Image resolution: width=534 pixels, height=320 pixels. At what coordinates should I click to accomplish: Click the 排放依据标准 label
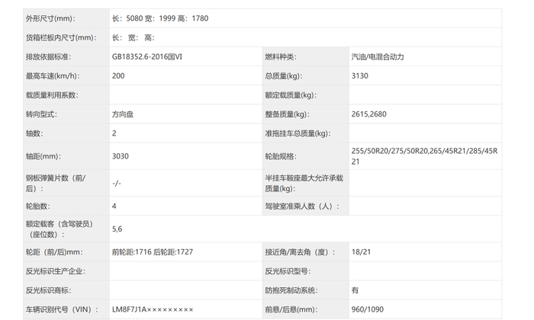tap(48, 57)
